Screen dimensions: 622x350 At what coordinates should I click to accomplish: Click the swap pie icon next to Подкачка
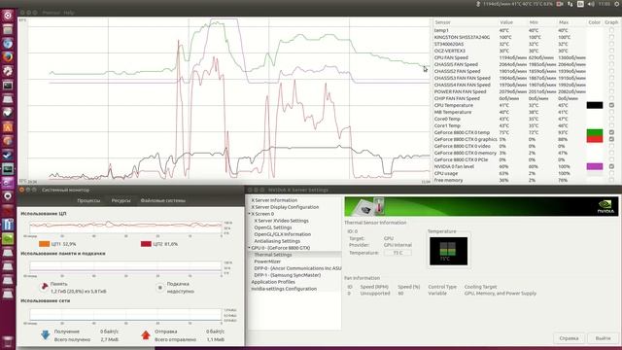159,288
